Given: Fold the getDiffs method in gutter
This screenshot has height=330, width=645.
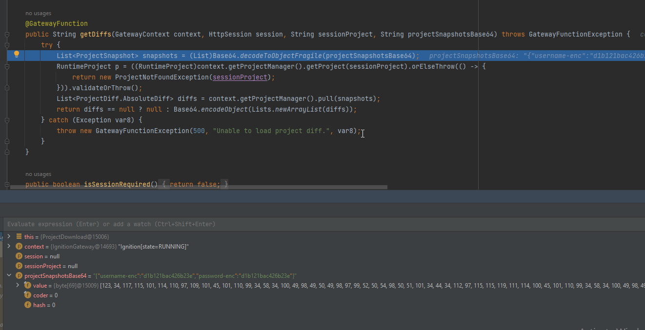Looking at the screenshot, I should click(x=7, y=35).
